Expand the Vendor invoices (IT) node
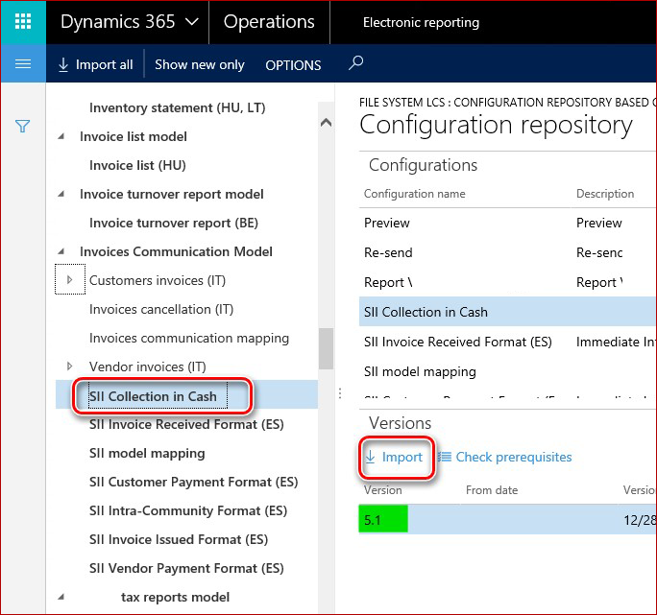657x615 pixels. click(70, 367)
